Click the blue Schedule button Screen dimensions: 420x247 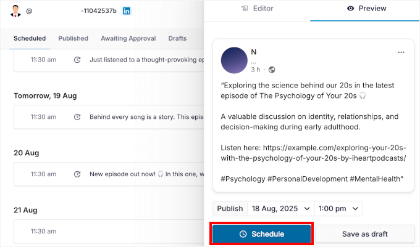[x=261, y=234]
